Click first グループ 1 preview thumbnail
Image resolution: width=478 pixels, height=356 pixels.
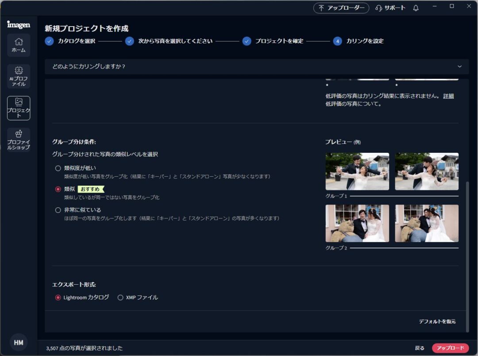pyautogui.click(x=357, y=171)
